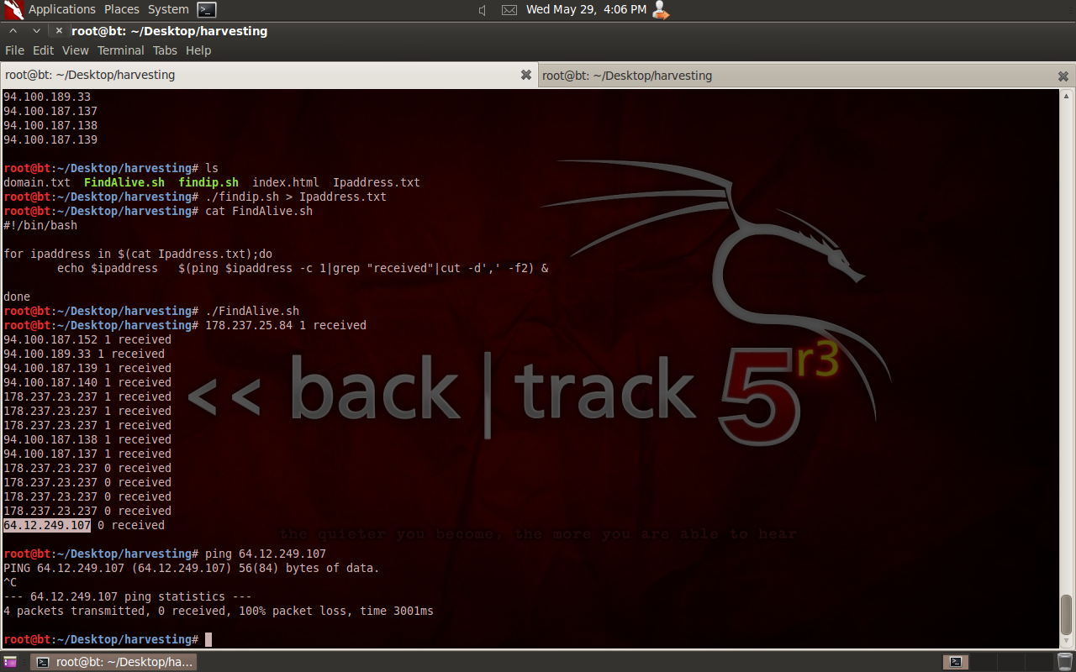
Task: Click the '94.100.187.152 1 received' line
Action: point(87,339)
